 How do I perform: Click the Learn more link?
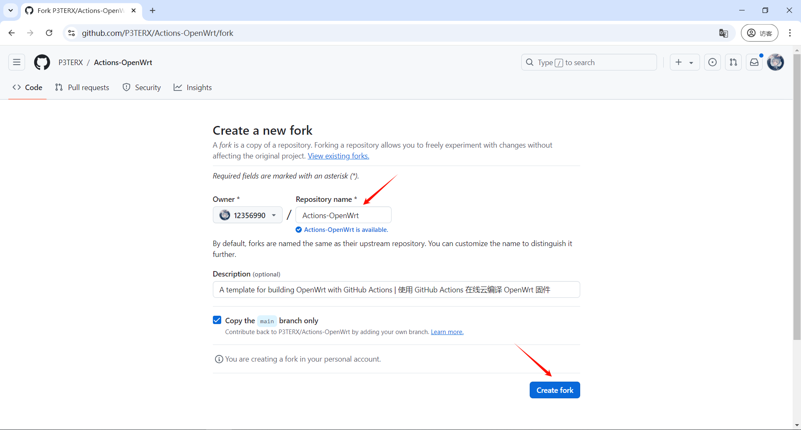point(447,332)
